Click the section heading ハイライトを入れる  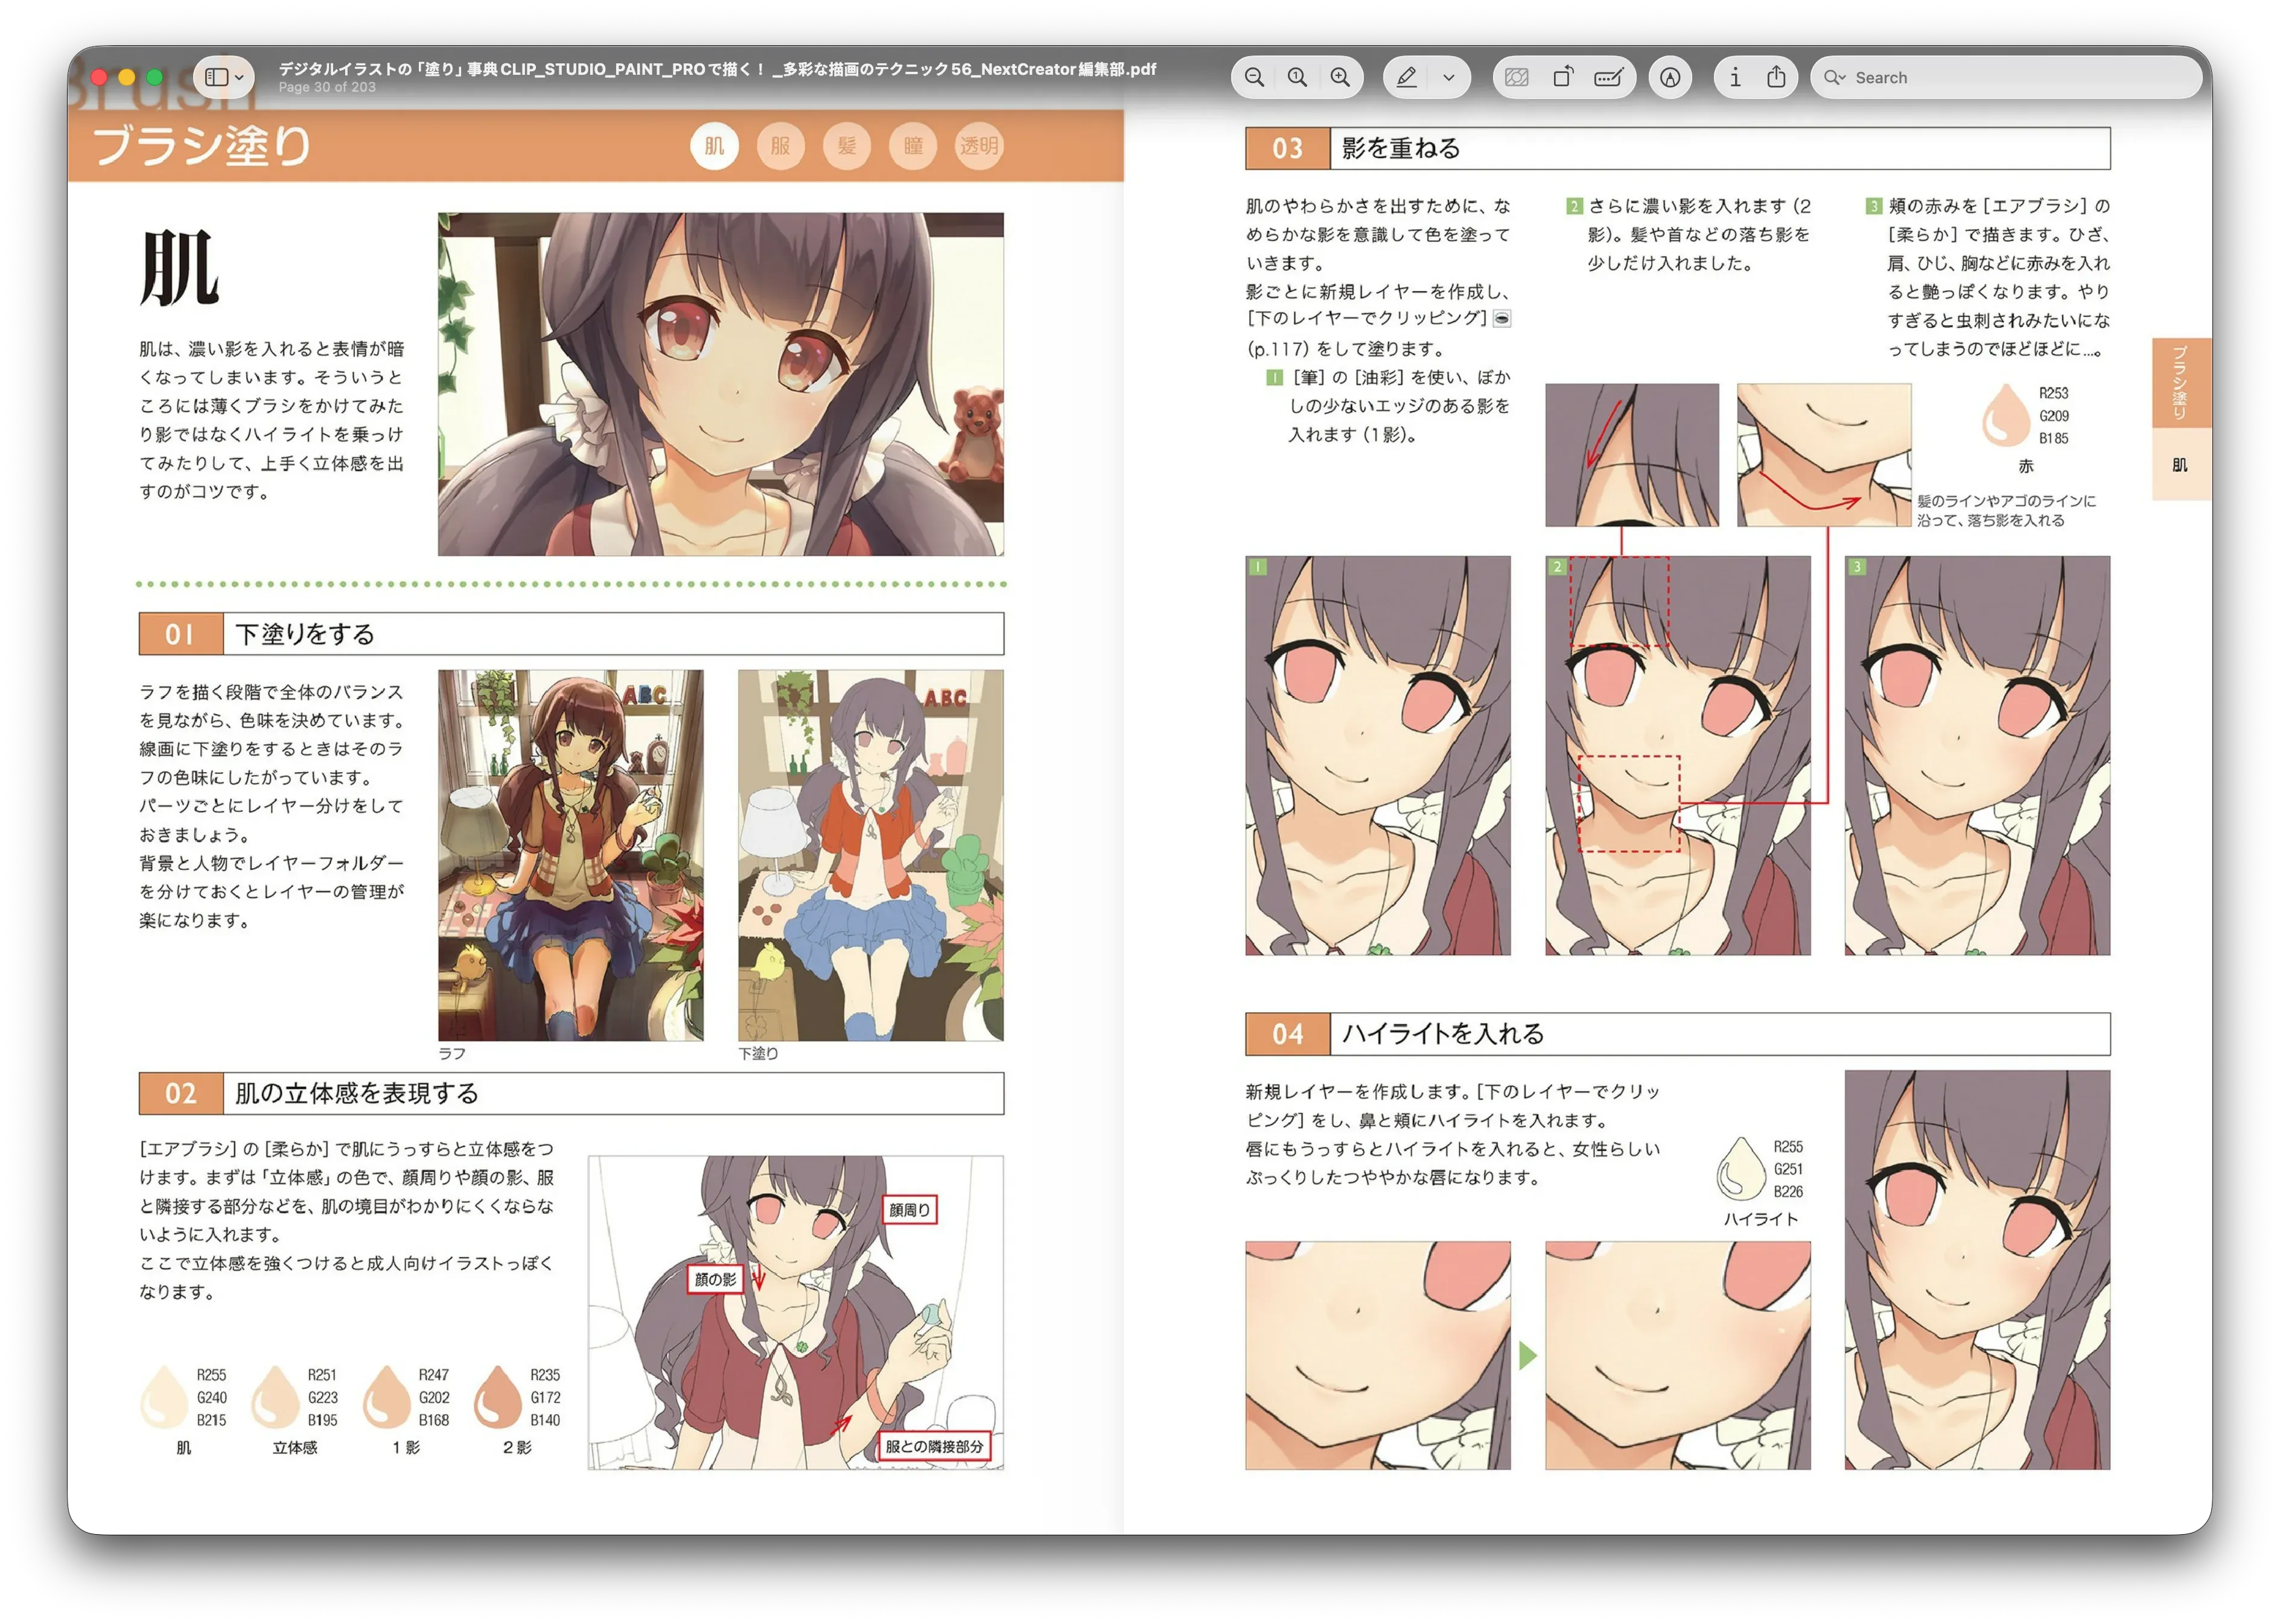click(x=1444, y=1035)
